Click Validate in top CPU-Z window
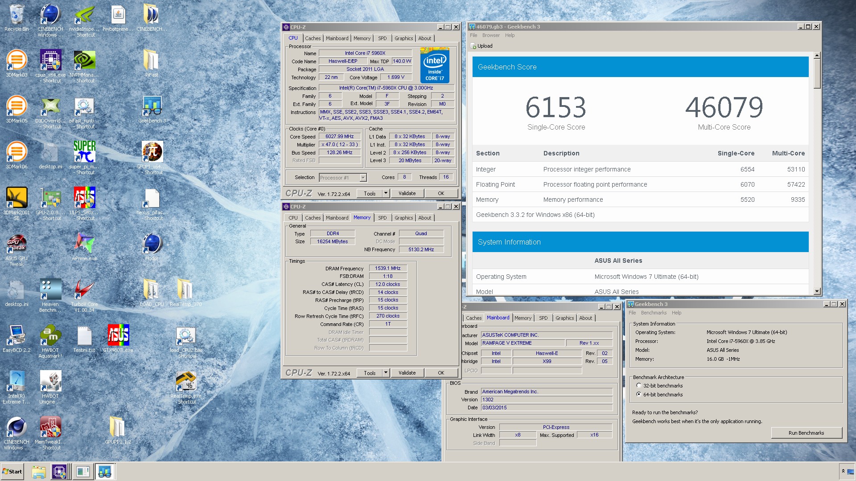 coord(407,193)
